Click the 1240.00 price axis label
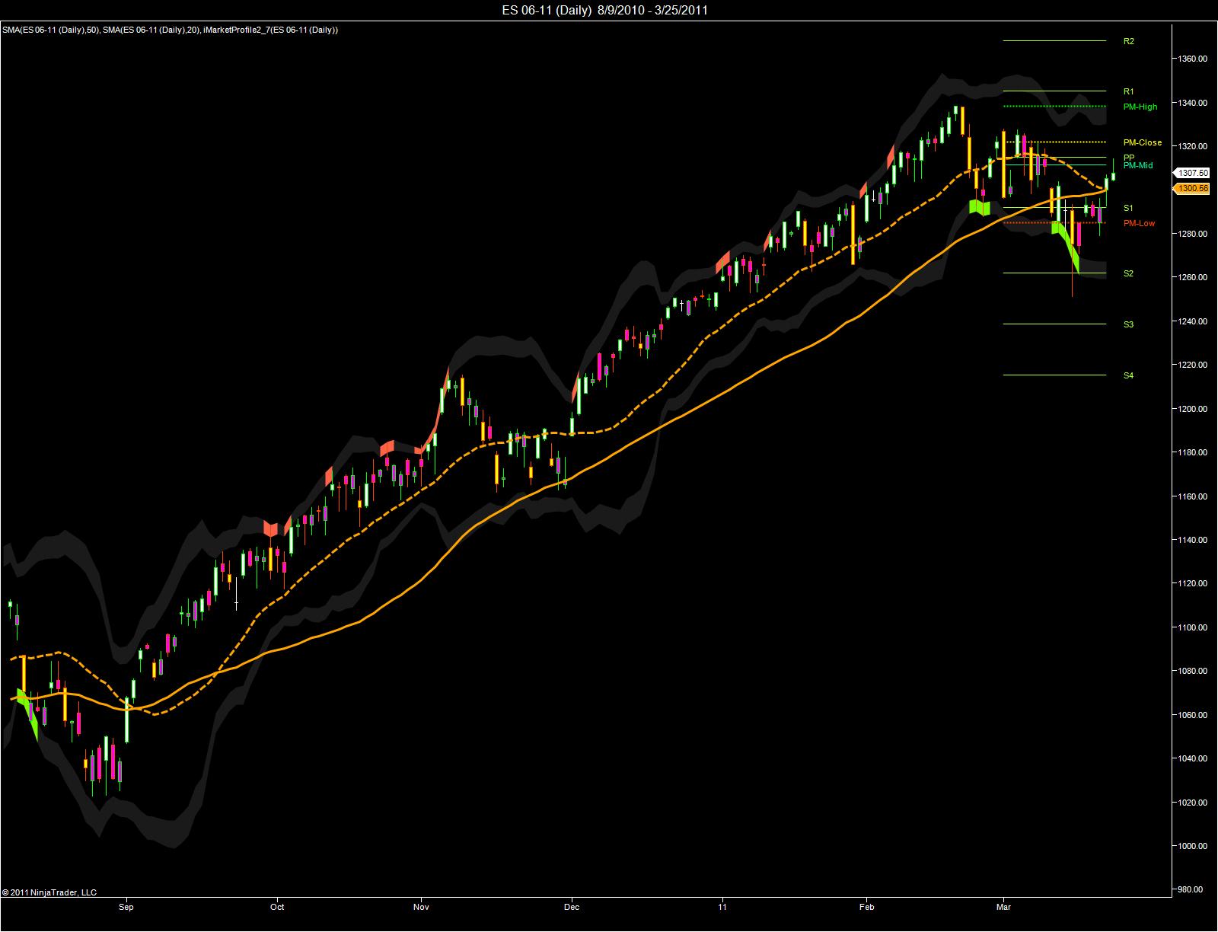Screen dimensions: 1218x932 pyautogui.click(x=1193, y=321)
